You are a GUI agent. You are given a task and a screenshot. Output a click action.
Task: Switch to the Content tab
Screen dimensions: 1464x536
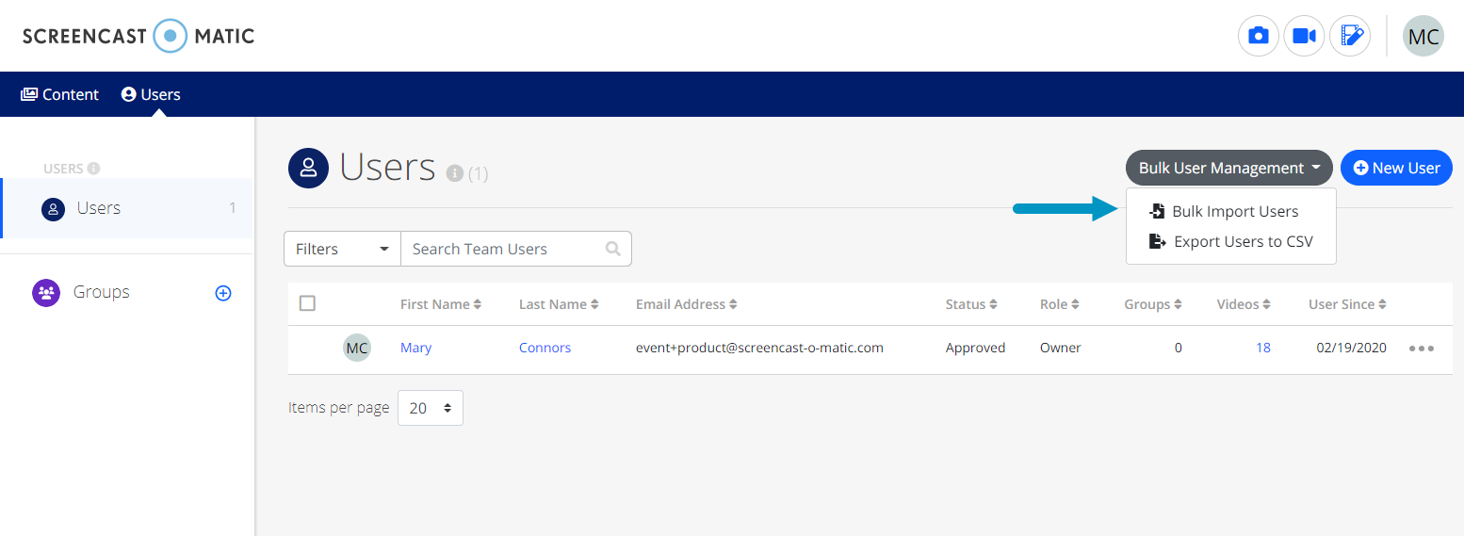60,94
